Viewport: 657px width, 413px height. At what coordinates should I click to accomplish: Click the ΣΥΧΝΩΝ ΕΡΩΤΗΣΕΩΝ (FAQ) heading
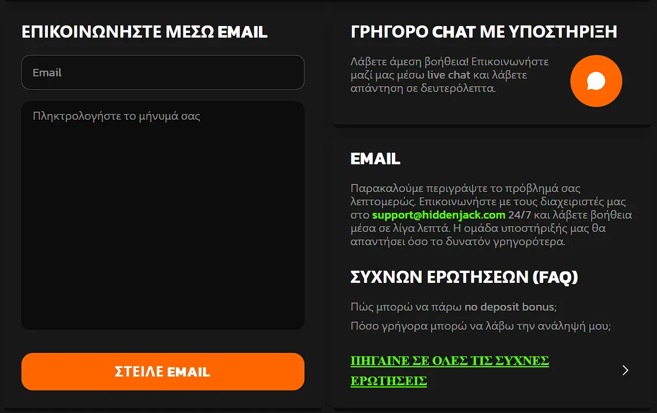pyautogui.click(x=464, y=277)
